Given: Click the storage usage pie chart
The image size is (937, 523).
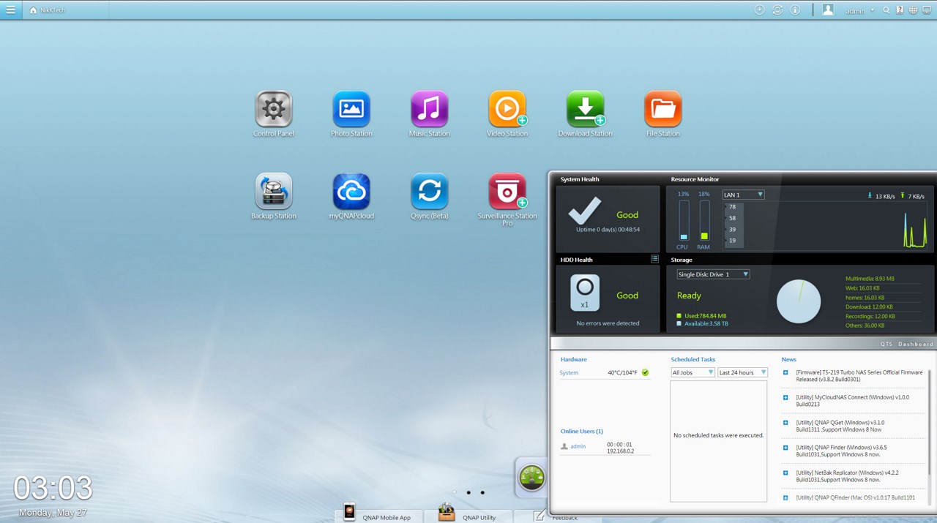Looking at the screenshot, I should (x=799, y=301).
